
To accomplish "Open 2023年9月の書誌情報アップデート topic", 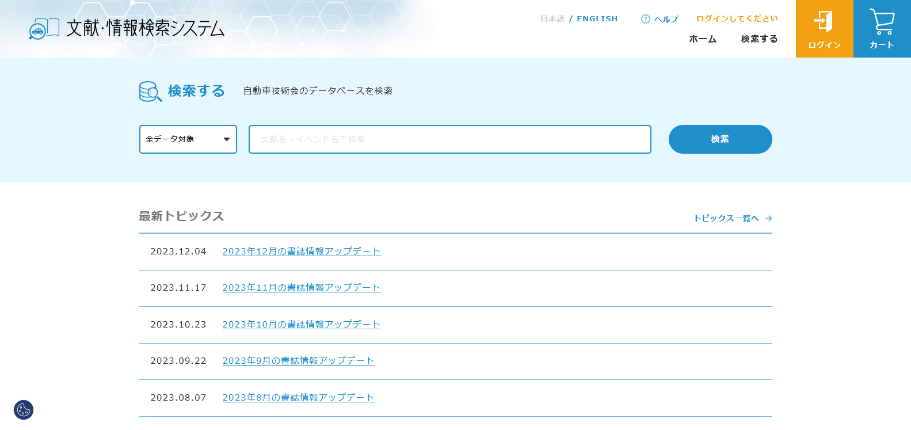I will pos(298,361).
